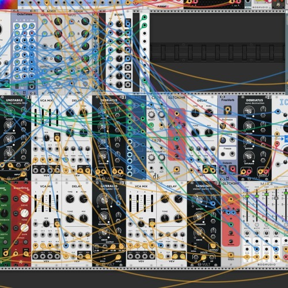Click Unstabile RESONANCE knob

pyautogui.click(x=9, y=126)
